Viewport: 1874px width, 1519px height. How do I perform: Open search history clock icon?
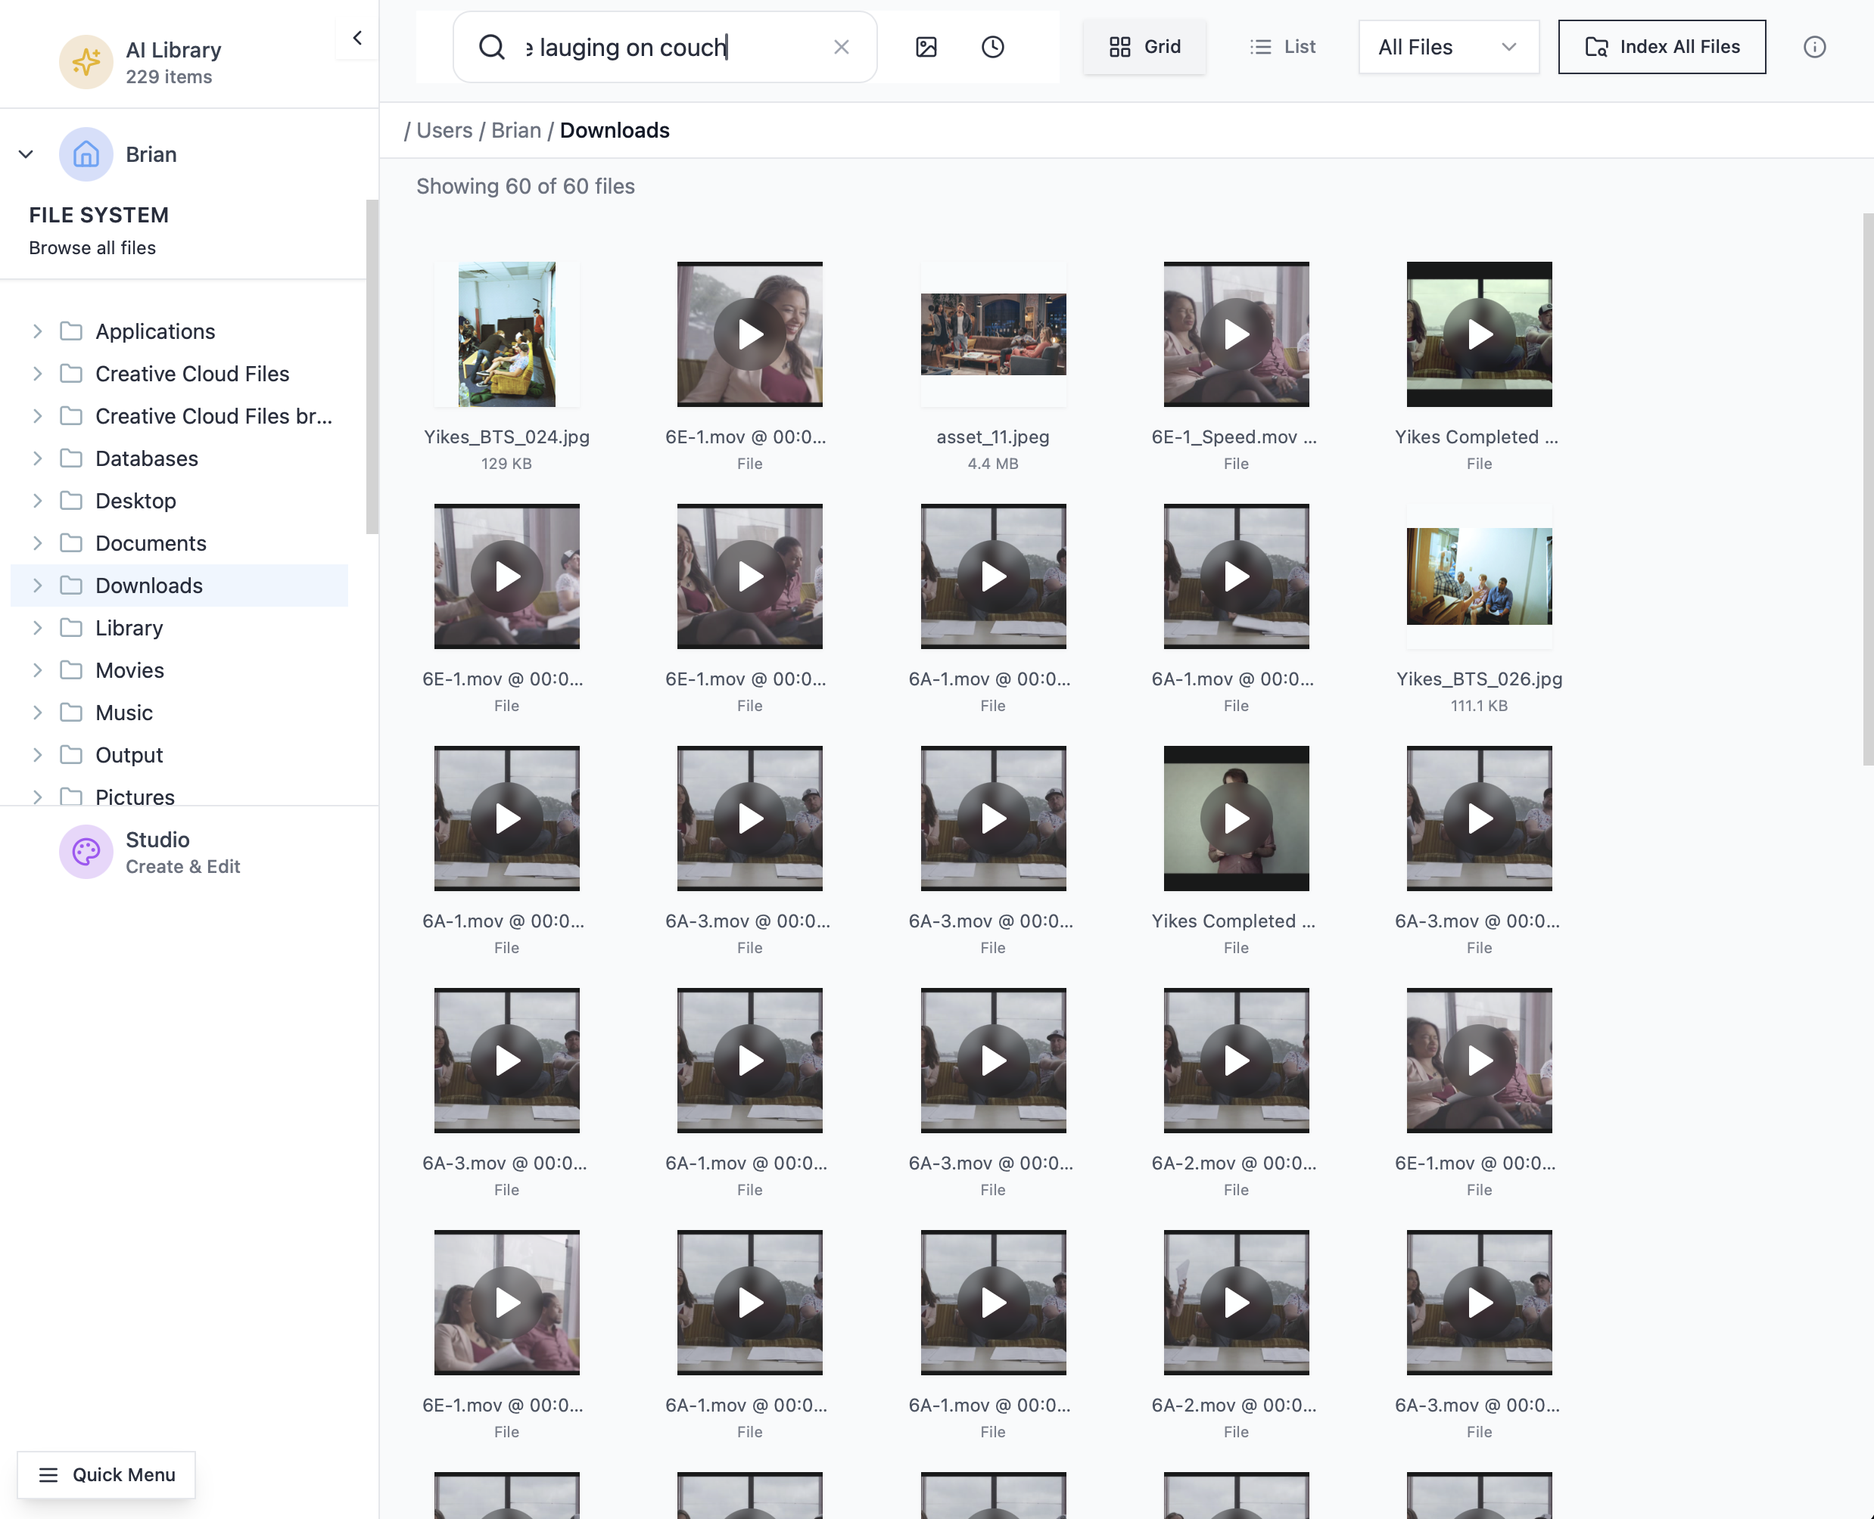pos(991,47)
